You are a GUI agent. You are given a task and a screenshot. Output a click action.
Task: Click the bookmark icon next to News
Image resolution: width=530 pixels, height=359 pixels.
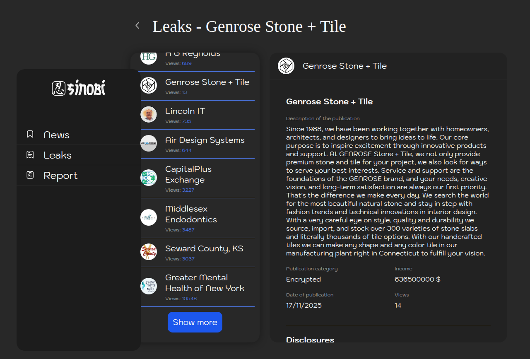tap(30, 134)
